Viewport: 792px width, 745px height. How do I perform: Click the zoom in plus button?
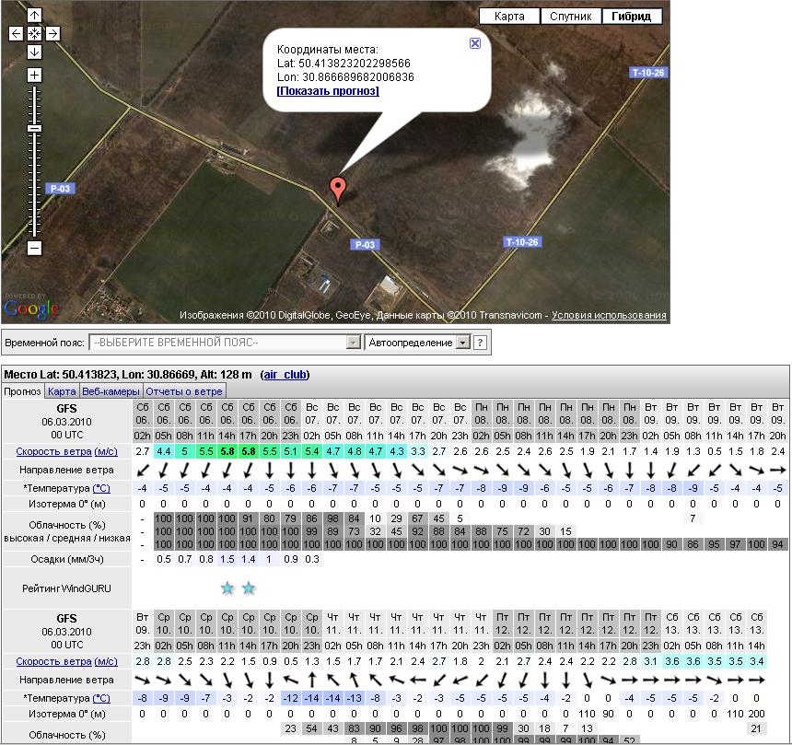pos(34,75)
